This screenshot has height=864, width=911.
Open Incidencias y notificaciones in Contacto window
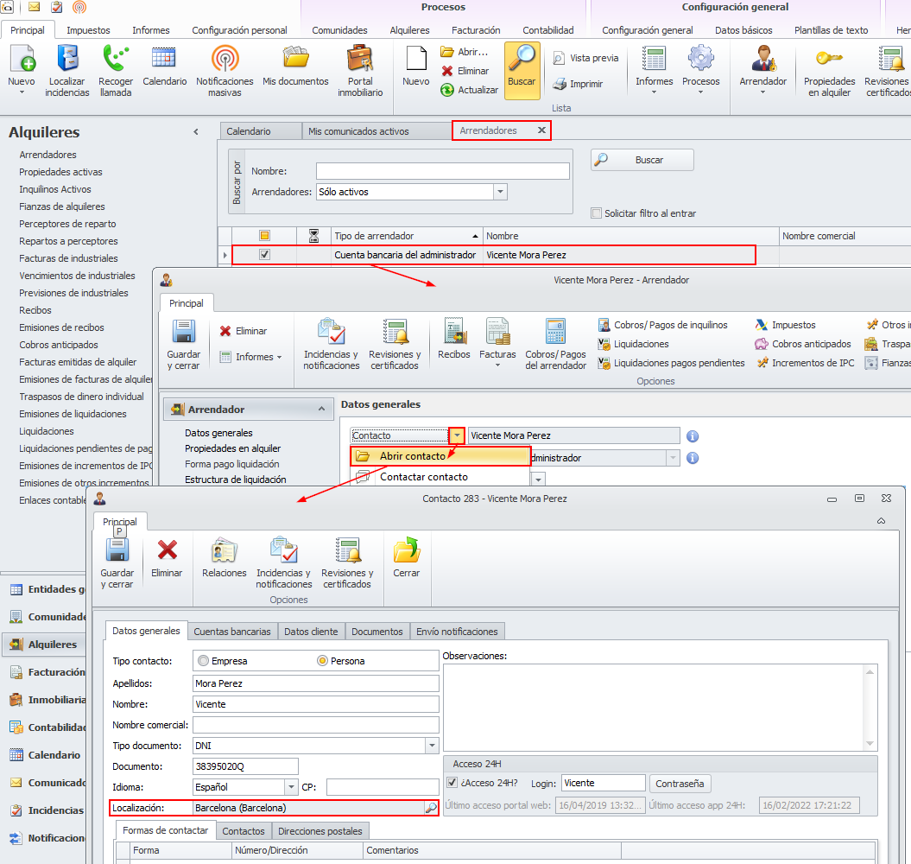pos(283,562)
